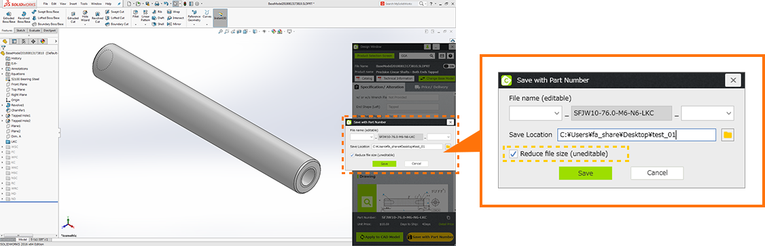Open the File menu

pos(46,3)
